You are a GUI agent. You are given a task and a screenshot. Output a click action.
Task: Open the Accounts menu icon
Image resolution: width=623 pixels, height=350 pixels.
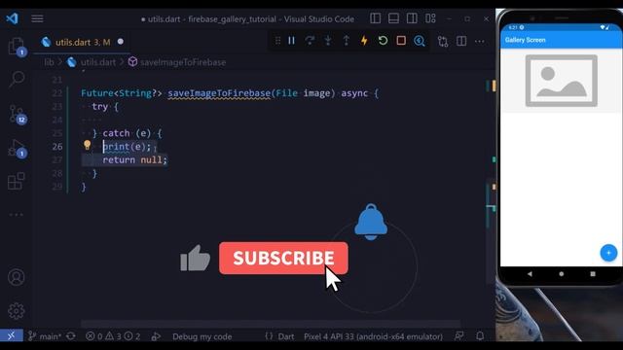click(17, 277)
